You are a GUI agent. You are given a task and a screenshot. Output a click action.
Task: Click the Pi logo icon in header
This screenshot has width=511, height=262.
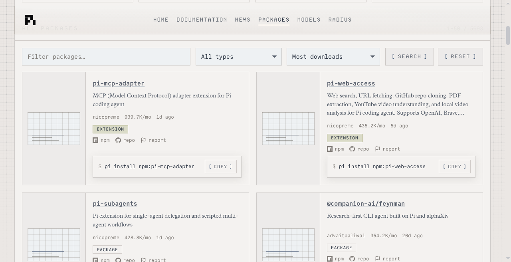coord(30,20)
